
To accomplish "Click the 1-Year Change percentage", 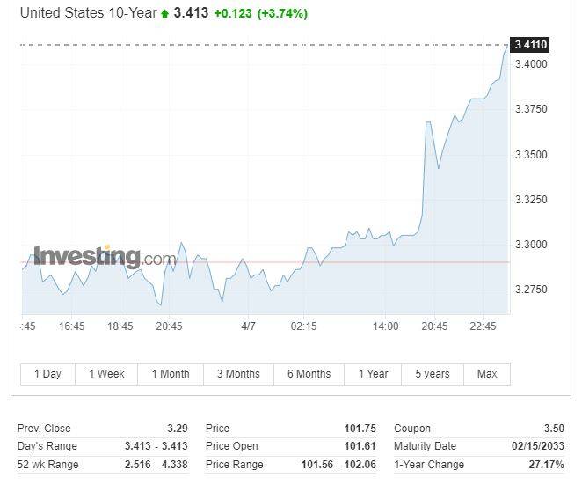I will point(545,464).
